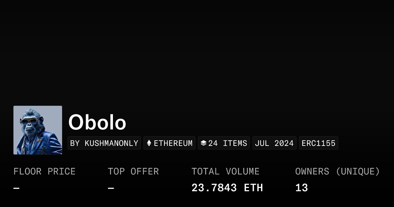The width and height of the screenshot is (394, 207).
Task: Click the (UNIQUE) qualifier text
Action: [358, 172]
